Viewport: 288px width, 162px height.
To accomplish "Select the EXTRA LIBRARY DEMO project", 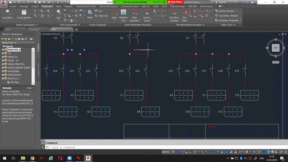I will [19, 68].
